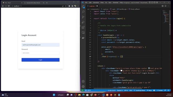Click the Chrome profile avatar
173x97 pixels.
point(75,6)
